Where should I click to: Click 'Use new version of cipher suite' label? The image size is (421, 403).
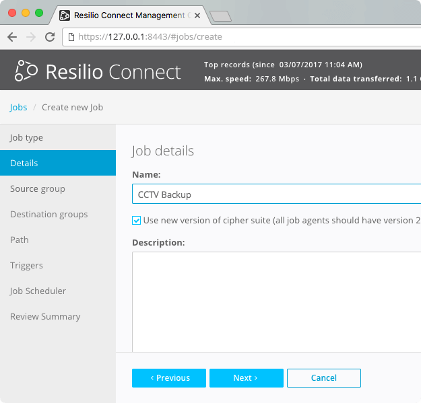point(282,221)
